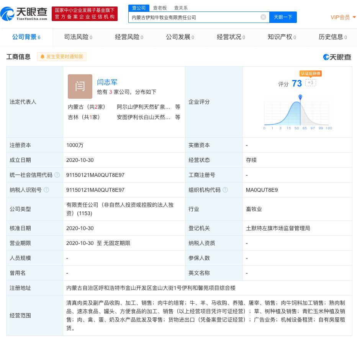Open the 知识产权 tab
Viewport: 357px width, 343px height.
coord(282,37)
